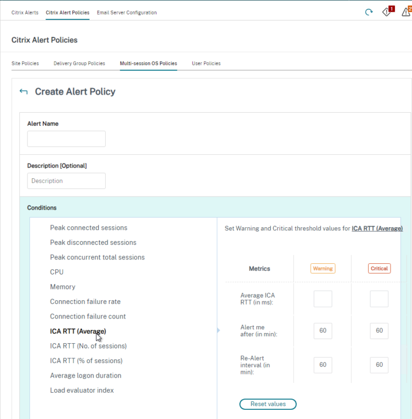The image size is (412, 419).
Task: Open the User Policies tab
Action: click(x=206, y=63)
